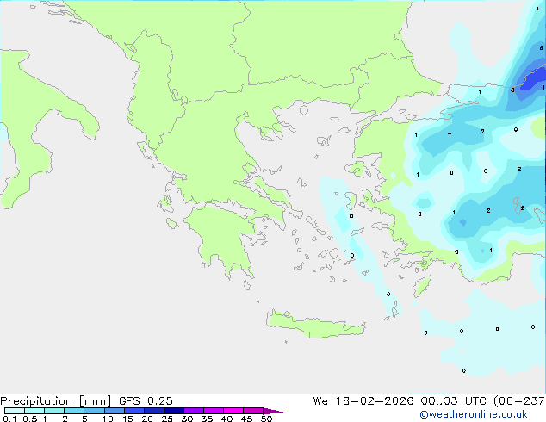Click the '15' legend scale label
The width and height of the screenshot is (546, 422).
(x=127, y=419)
